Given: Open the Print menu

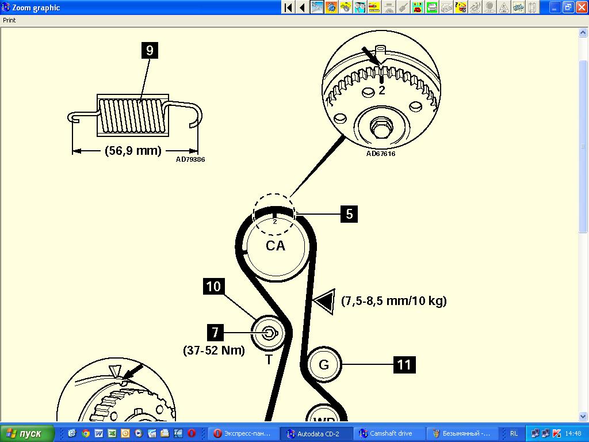Looking at the screenshot, I should [x=9, y=20].
